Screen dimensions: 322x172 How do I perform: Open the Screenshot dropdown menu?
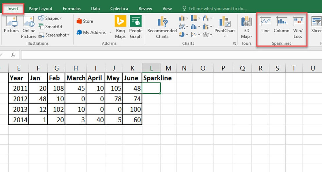[x=54, y=35]
